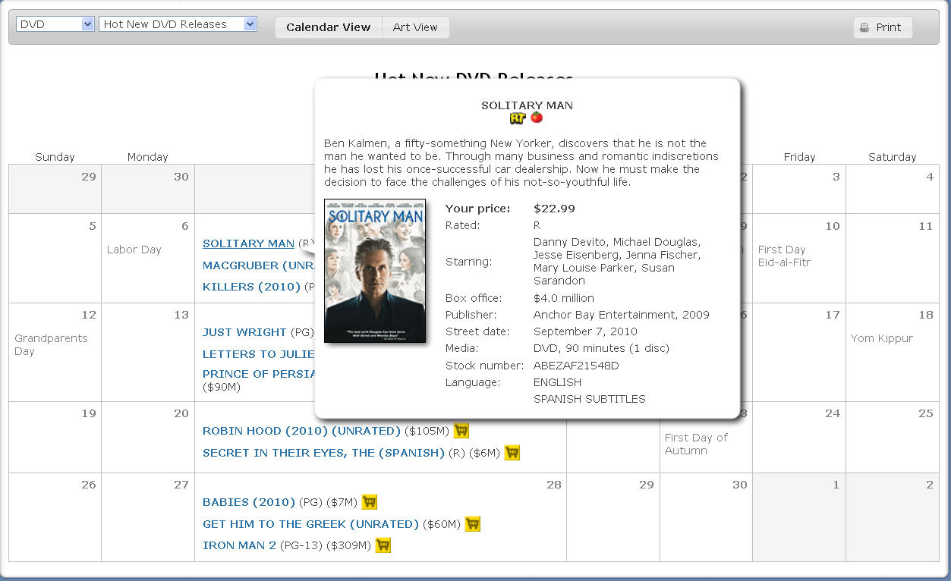
Task: Click the Labor Day holiday label
Action: pyautogui.click(x=134, y=250)
